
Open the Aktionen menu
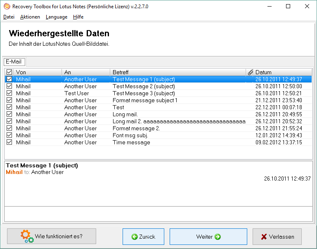coord(30,17)
